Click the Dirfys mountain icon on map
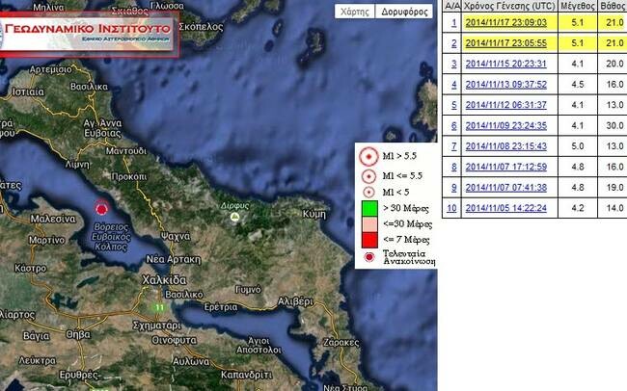This screenshot has width=627, height=391. [235, 217]
